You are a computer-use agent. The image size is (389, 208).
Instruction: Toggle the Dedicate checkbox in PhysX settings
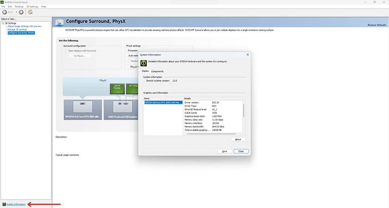(129, 61)
